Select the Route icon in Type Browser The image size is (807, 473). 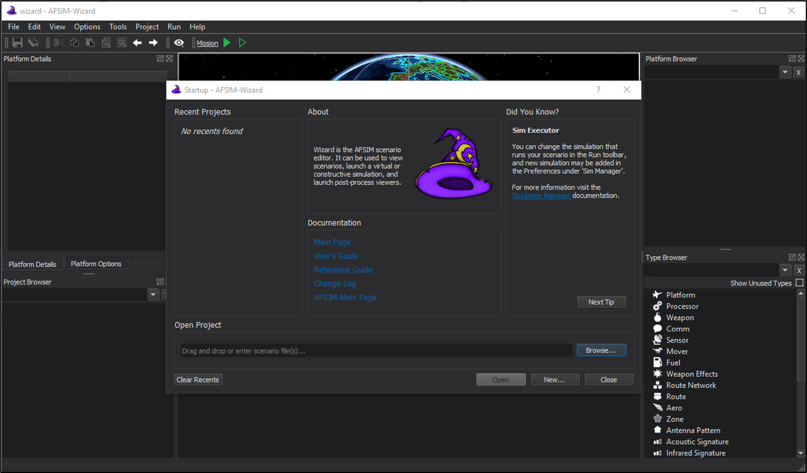pos(657,396)
